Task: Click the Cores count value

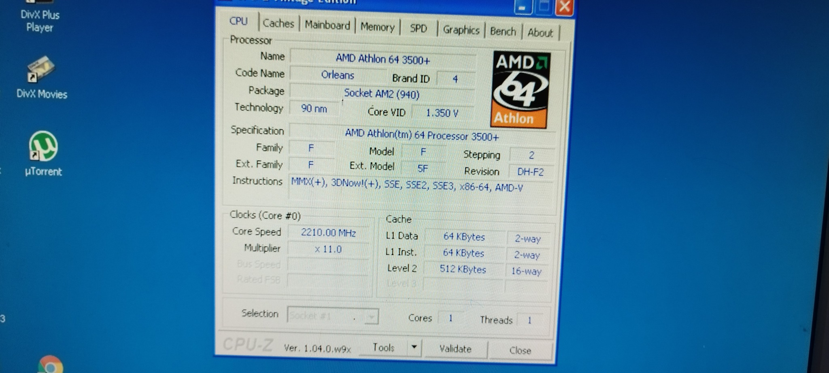Action: click(x=451, y=318)
